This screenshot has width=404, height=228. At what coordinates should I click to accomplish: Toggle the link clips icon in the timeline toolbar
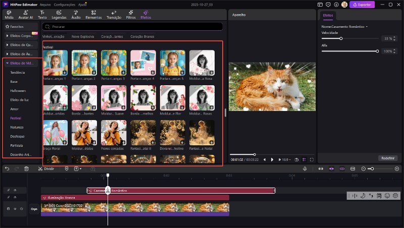[x=321, y=168]
